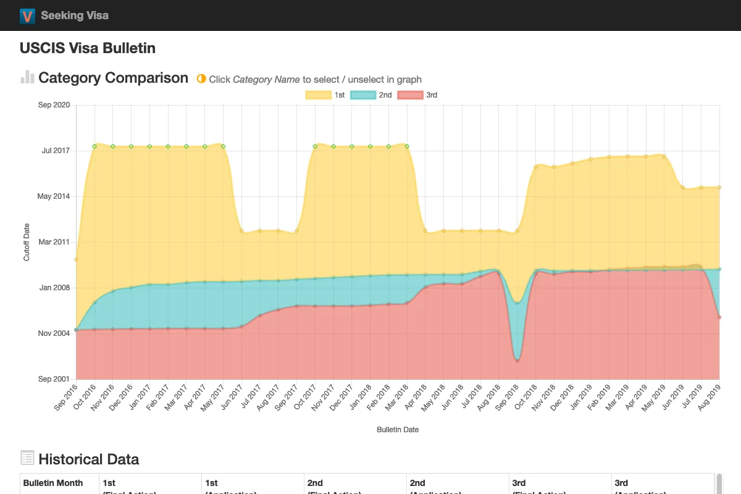Screen dimensions: 741x494
Task: Click the Seeking Visa V logo icon
Action: [27, 16]
